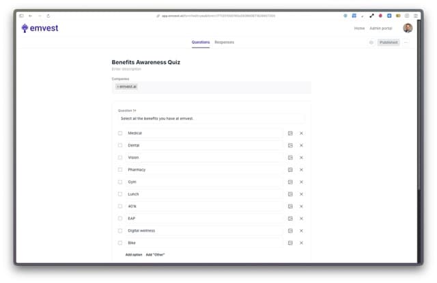
Task: Remove the Vision option
Action: coord(301,158)
